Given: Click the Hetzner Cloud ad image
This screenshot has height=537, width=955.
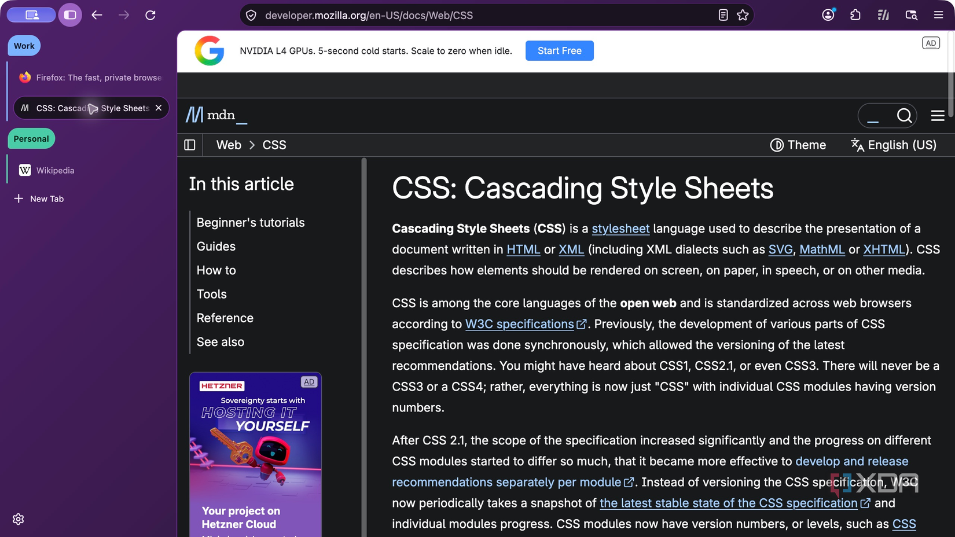Looking at the screenshot, I should [255, 455].
